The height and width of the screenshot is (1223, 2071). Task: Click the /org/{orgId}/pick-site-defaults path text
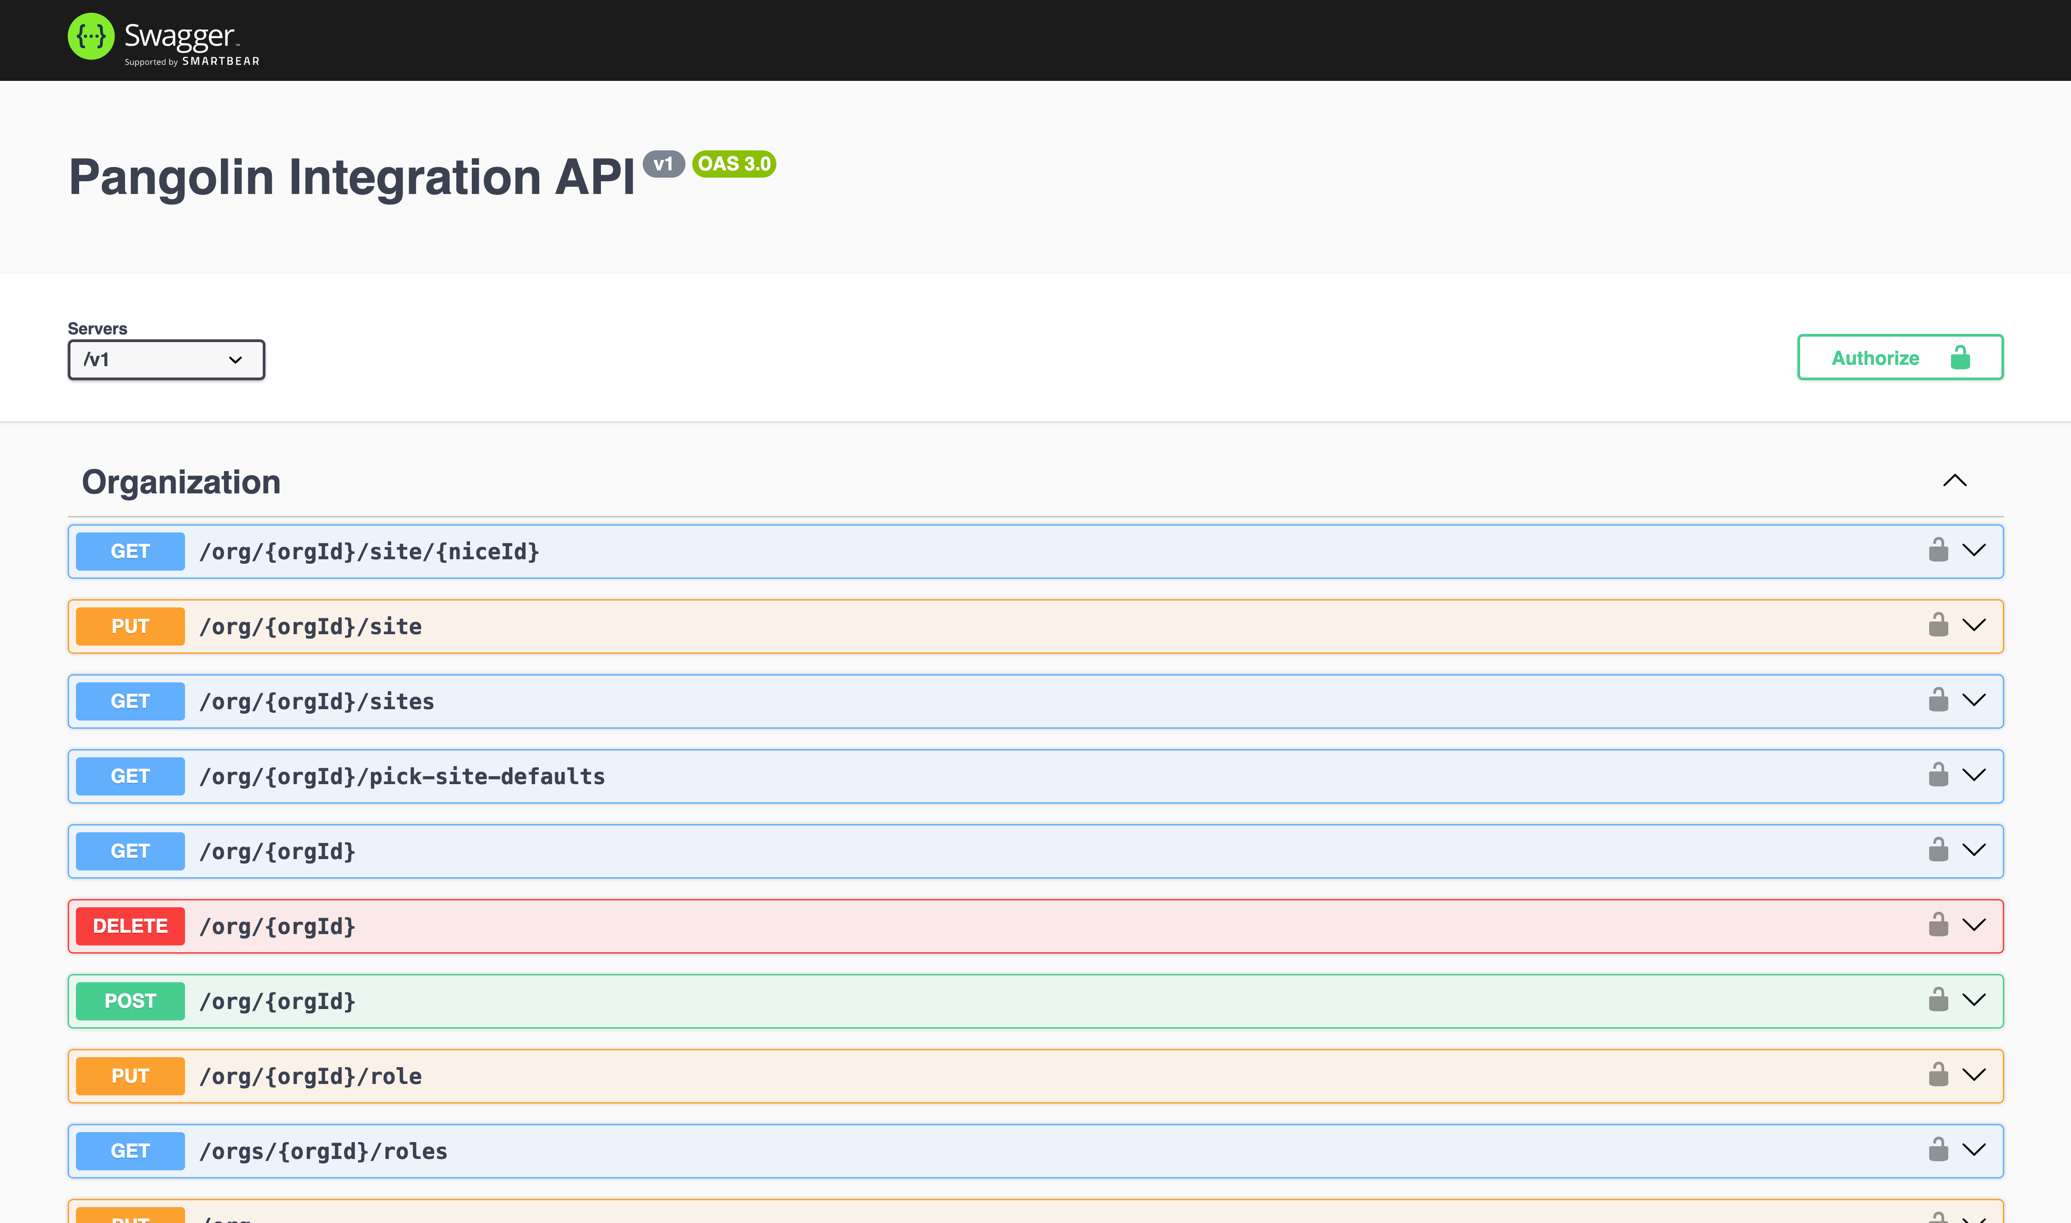pos(402,776)
